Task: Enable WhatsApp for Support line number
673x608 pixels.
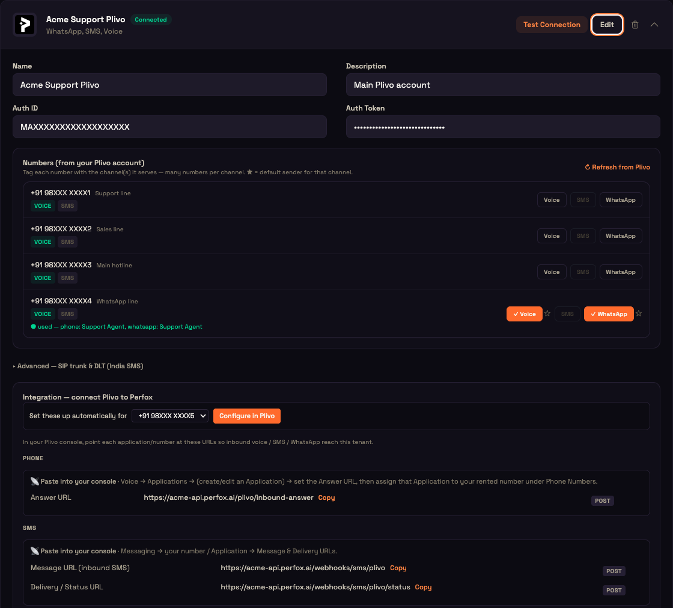Action: pyautogui.click(x=620, y=200)
